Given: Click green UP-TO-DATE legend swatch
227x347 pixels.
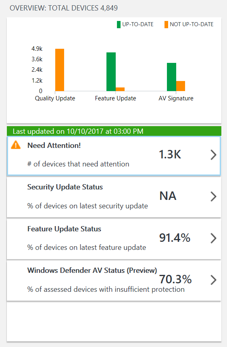Looking at the screenshot, I should tap(119, 25).
